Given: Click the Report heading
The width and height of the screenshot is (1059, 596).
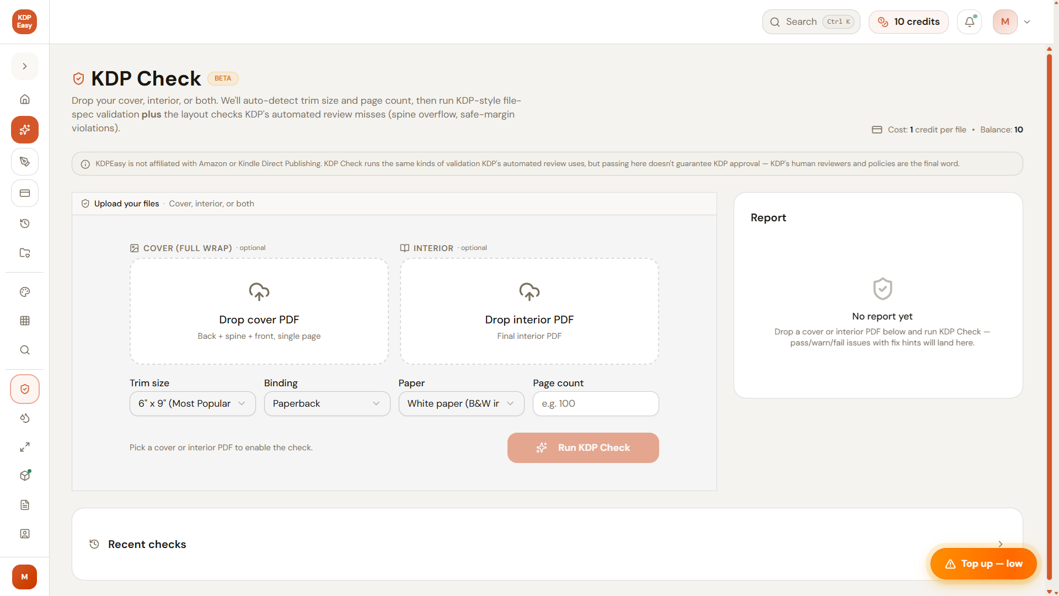Looking at the screenshot, I should pos(768,217).
